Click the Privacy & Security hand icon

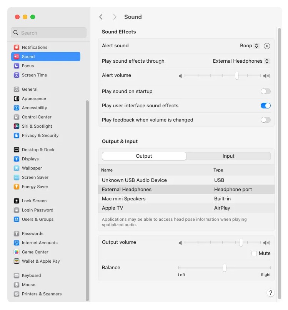coord(17,135)
